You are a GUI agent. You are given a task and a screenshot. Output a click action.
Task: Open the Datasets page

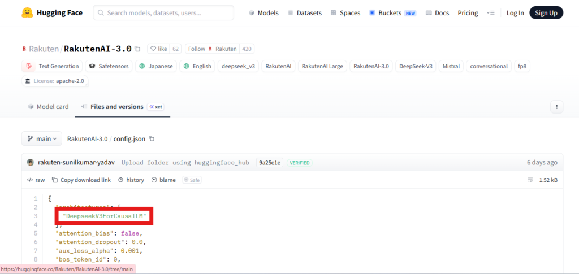point(305,13)
